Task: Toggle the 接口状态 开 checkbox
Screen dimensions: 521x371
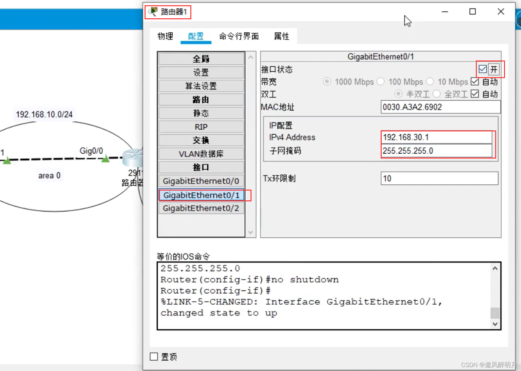Action: (x=482, y=69)
